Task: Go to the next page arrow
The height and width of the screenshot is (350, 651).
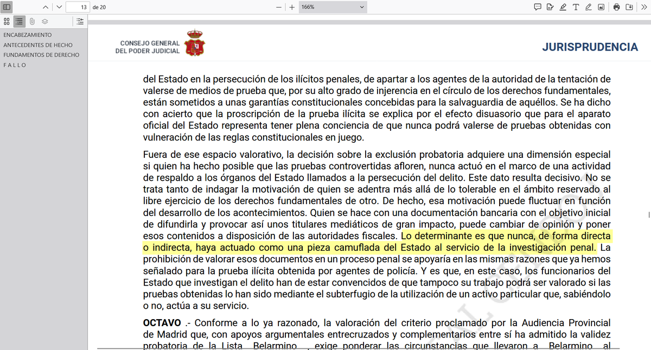Action: 59,7
